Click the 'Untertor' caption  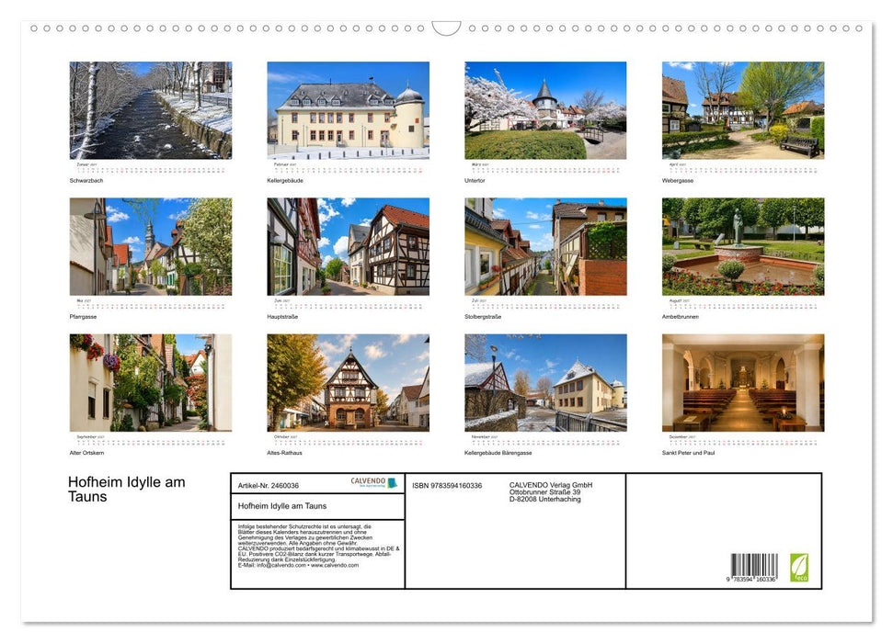tap(475, 180)
